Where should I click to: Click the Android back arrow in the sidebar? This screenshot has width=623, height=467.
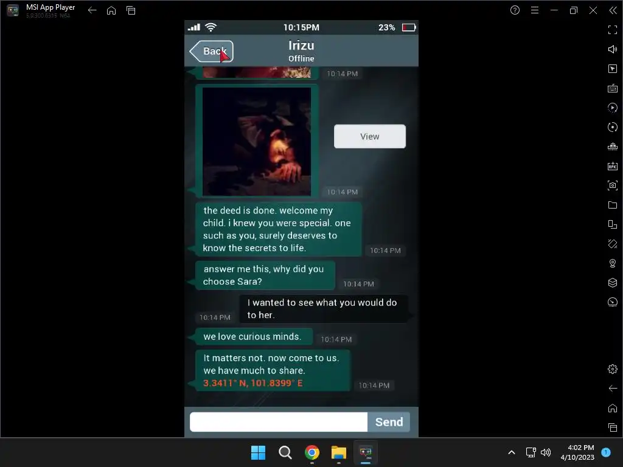613,389
